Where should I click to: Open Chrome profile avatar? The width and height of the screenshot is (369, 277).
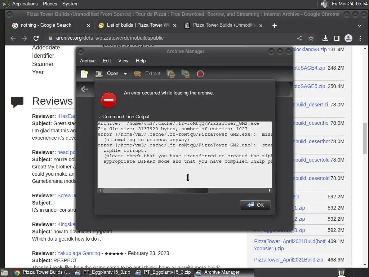[x=348, y=38]
